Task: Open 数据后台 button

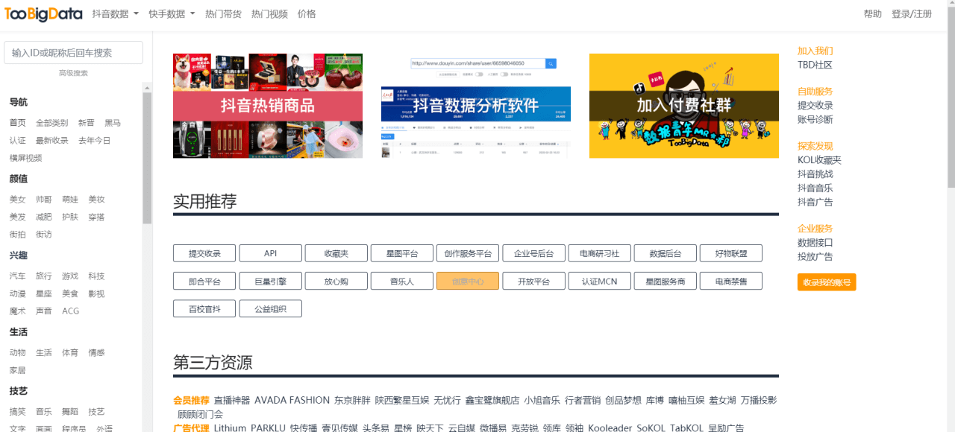Action: tap(666, 253)
